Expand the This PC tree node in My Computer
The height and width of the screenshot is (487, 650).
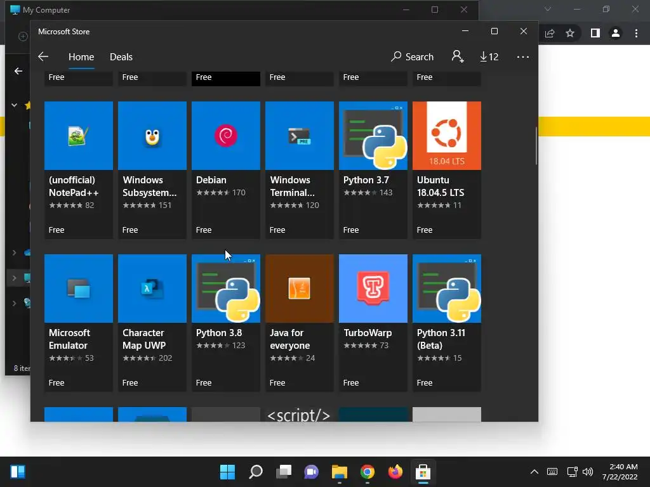pyautogui.click(x=14, y=278)
